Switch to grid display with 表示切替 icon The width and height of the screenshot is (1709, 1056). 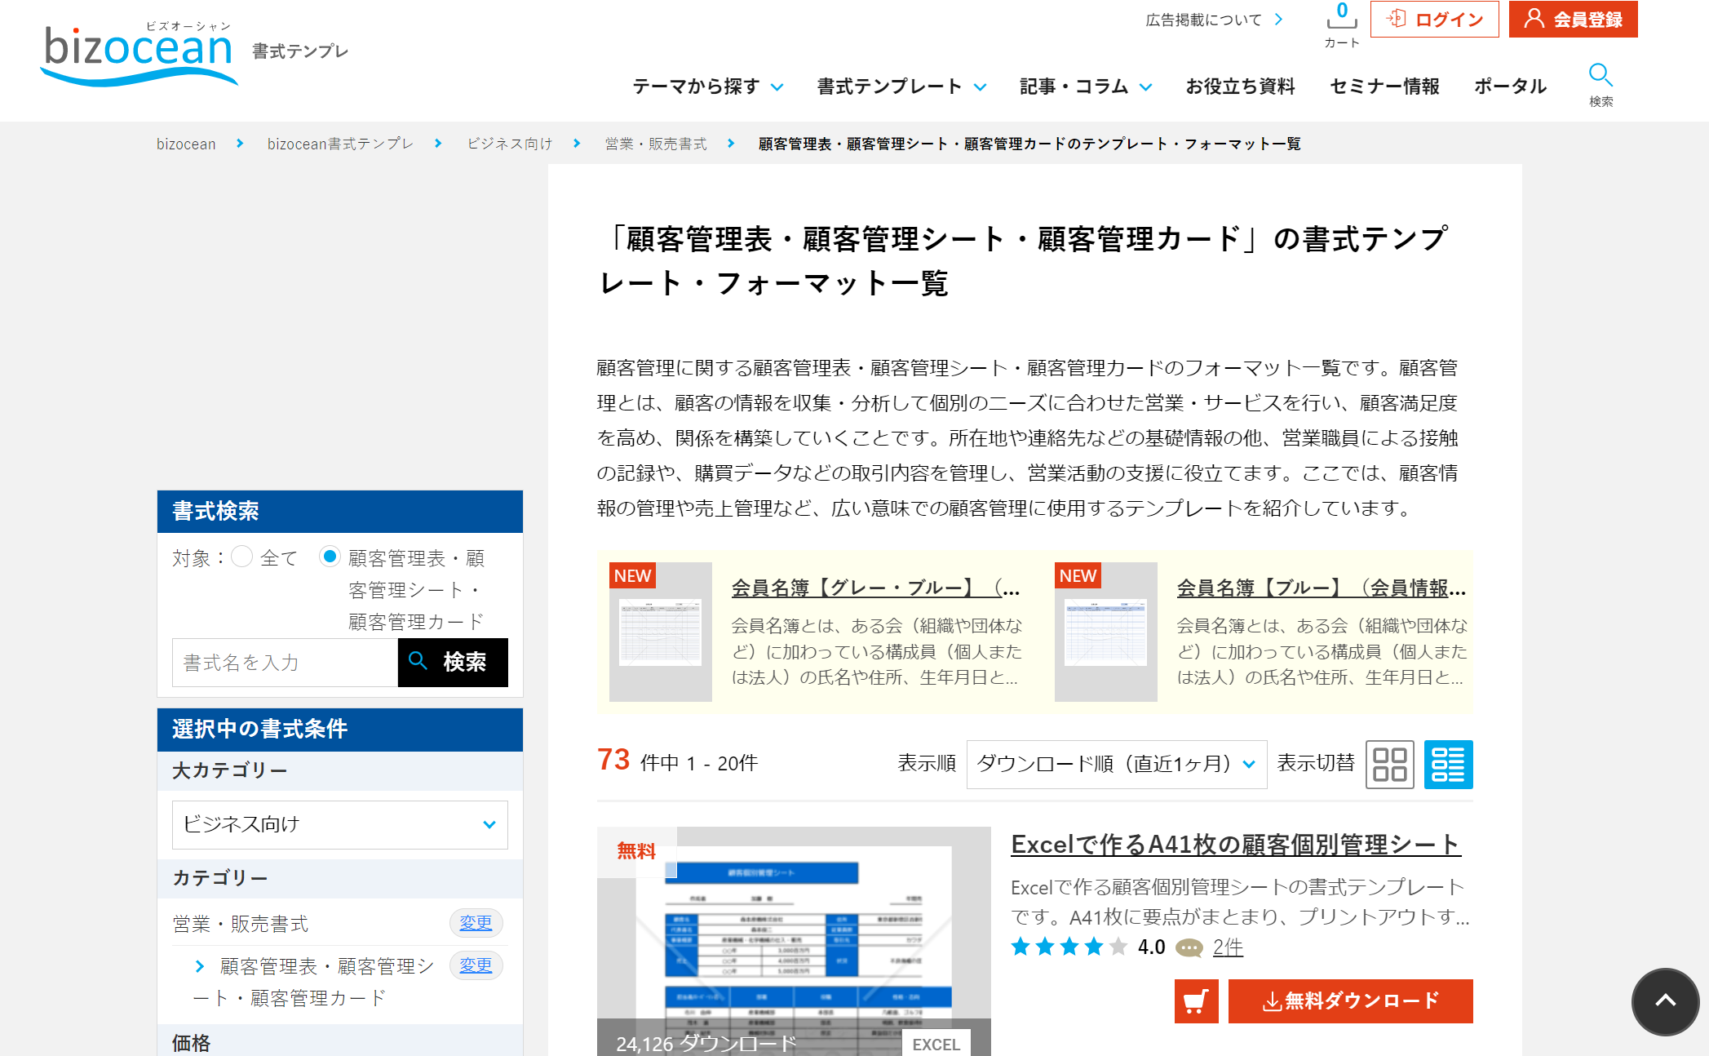point(1389,764)
